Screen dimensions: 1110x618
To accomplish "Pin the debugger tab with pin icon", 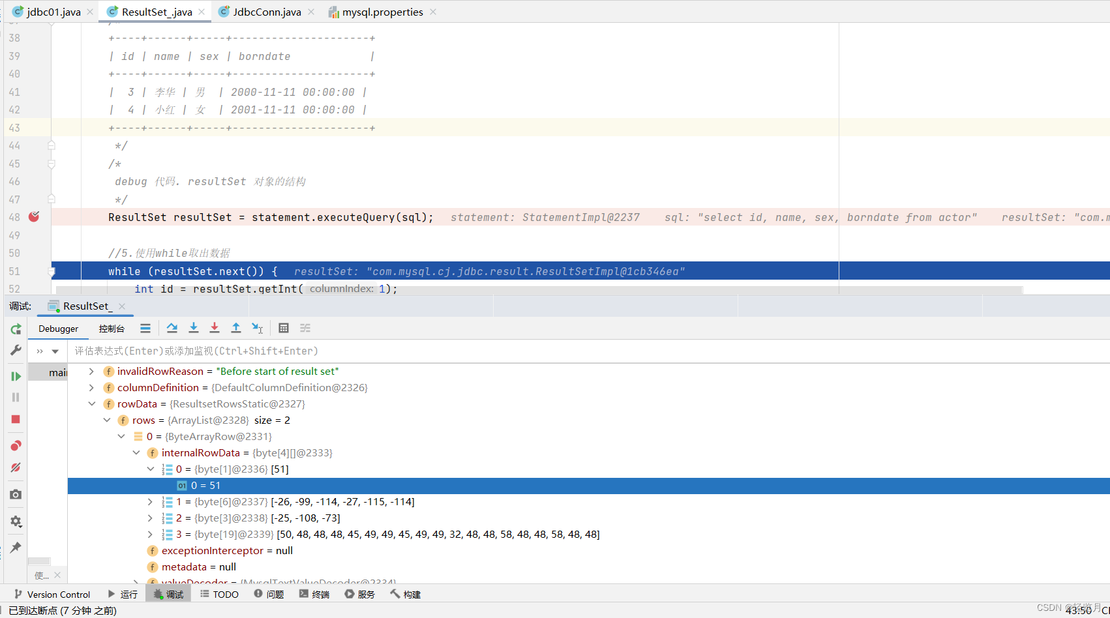I will click(x=16, y=547).
